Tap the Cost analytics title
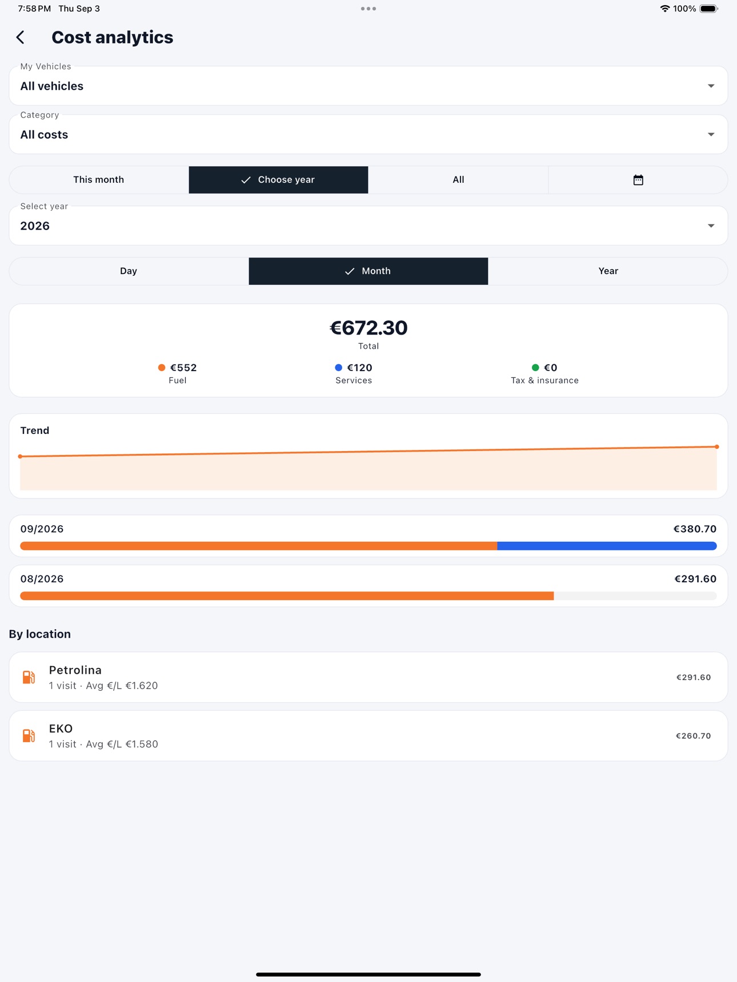The height and width of the screenshot is (982, 737). click(x=113, y=38)
